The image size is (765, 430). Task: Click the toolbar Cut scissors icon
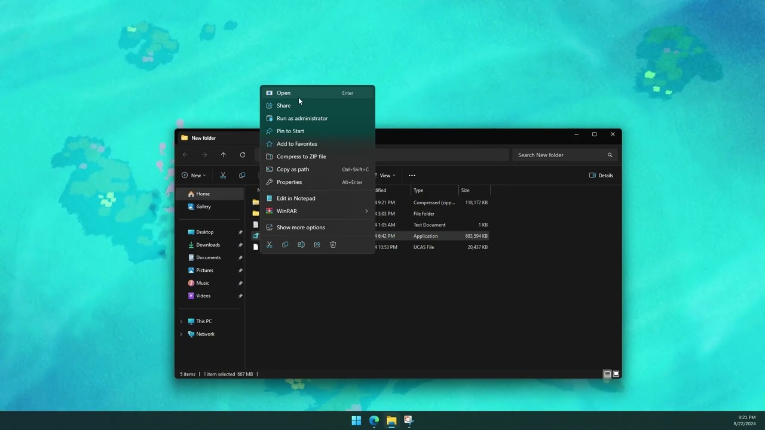pos(223,176)
